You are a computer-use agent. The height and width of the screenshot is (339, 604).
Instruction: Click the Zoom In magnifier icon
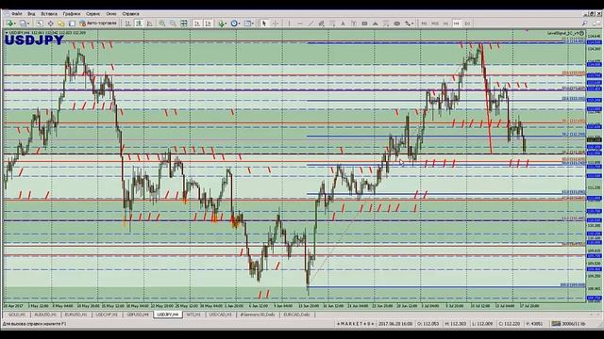point(162,24)
